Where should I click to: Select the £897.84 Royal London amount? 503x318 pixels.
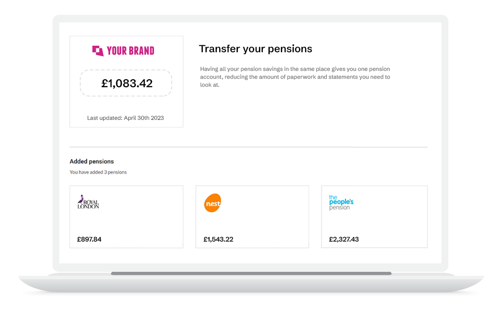(x=89, y=240)
